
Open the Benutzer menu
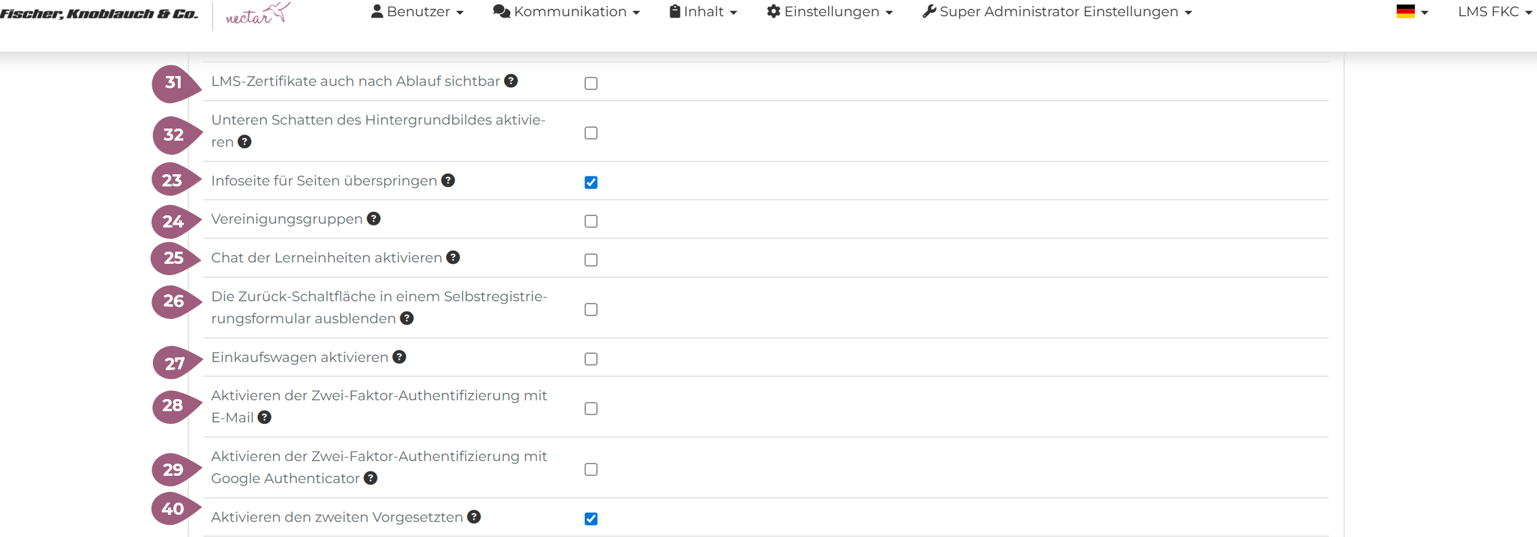click(417, 12)
